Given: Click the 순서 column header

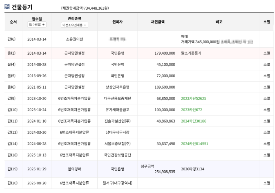Looking at the screenshot, I should (x=13, y=22).
